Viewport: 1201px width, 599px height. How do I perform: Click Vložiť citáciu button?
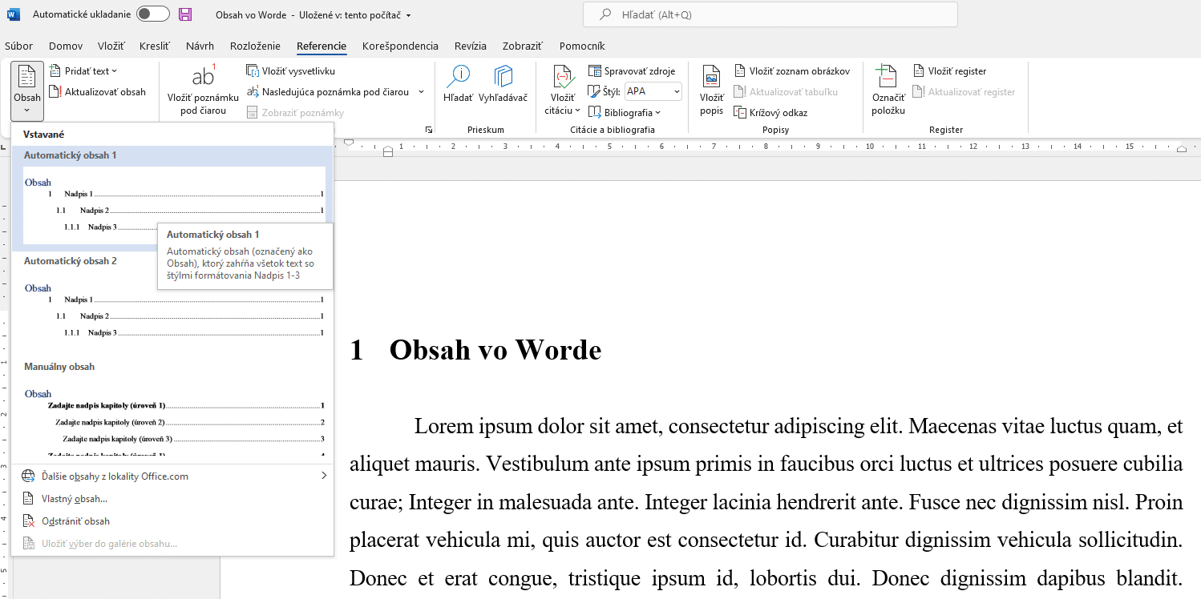(x=563, y=90)
